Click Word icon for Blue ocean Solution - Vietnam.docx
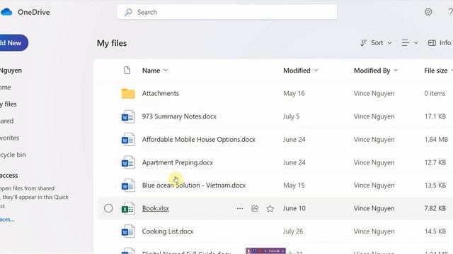Screen dimensions: 453x254 [128, 186]
